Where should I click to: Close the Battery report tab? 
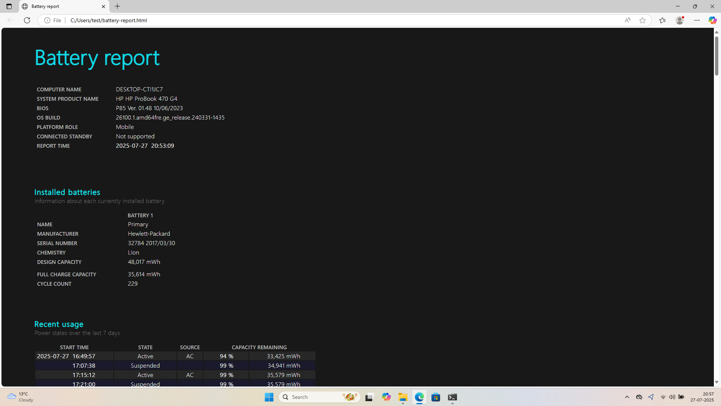click(104, 6)
